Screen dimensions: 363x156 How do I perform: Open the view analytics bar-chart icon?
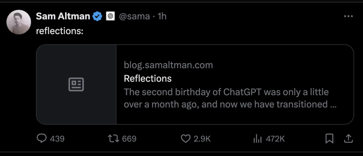point(257,139)
